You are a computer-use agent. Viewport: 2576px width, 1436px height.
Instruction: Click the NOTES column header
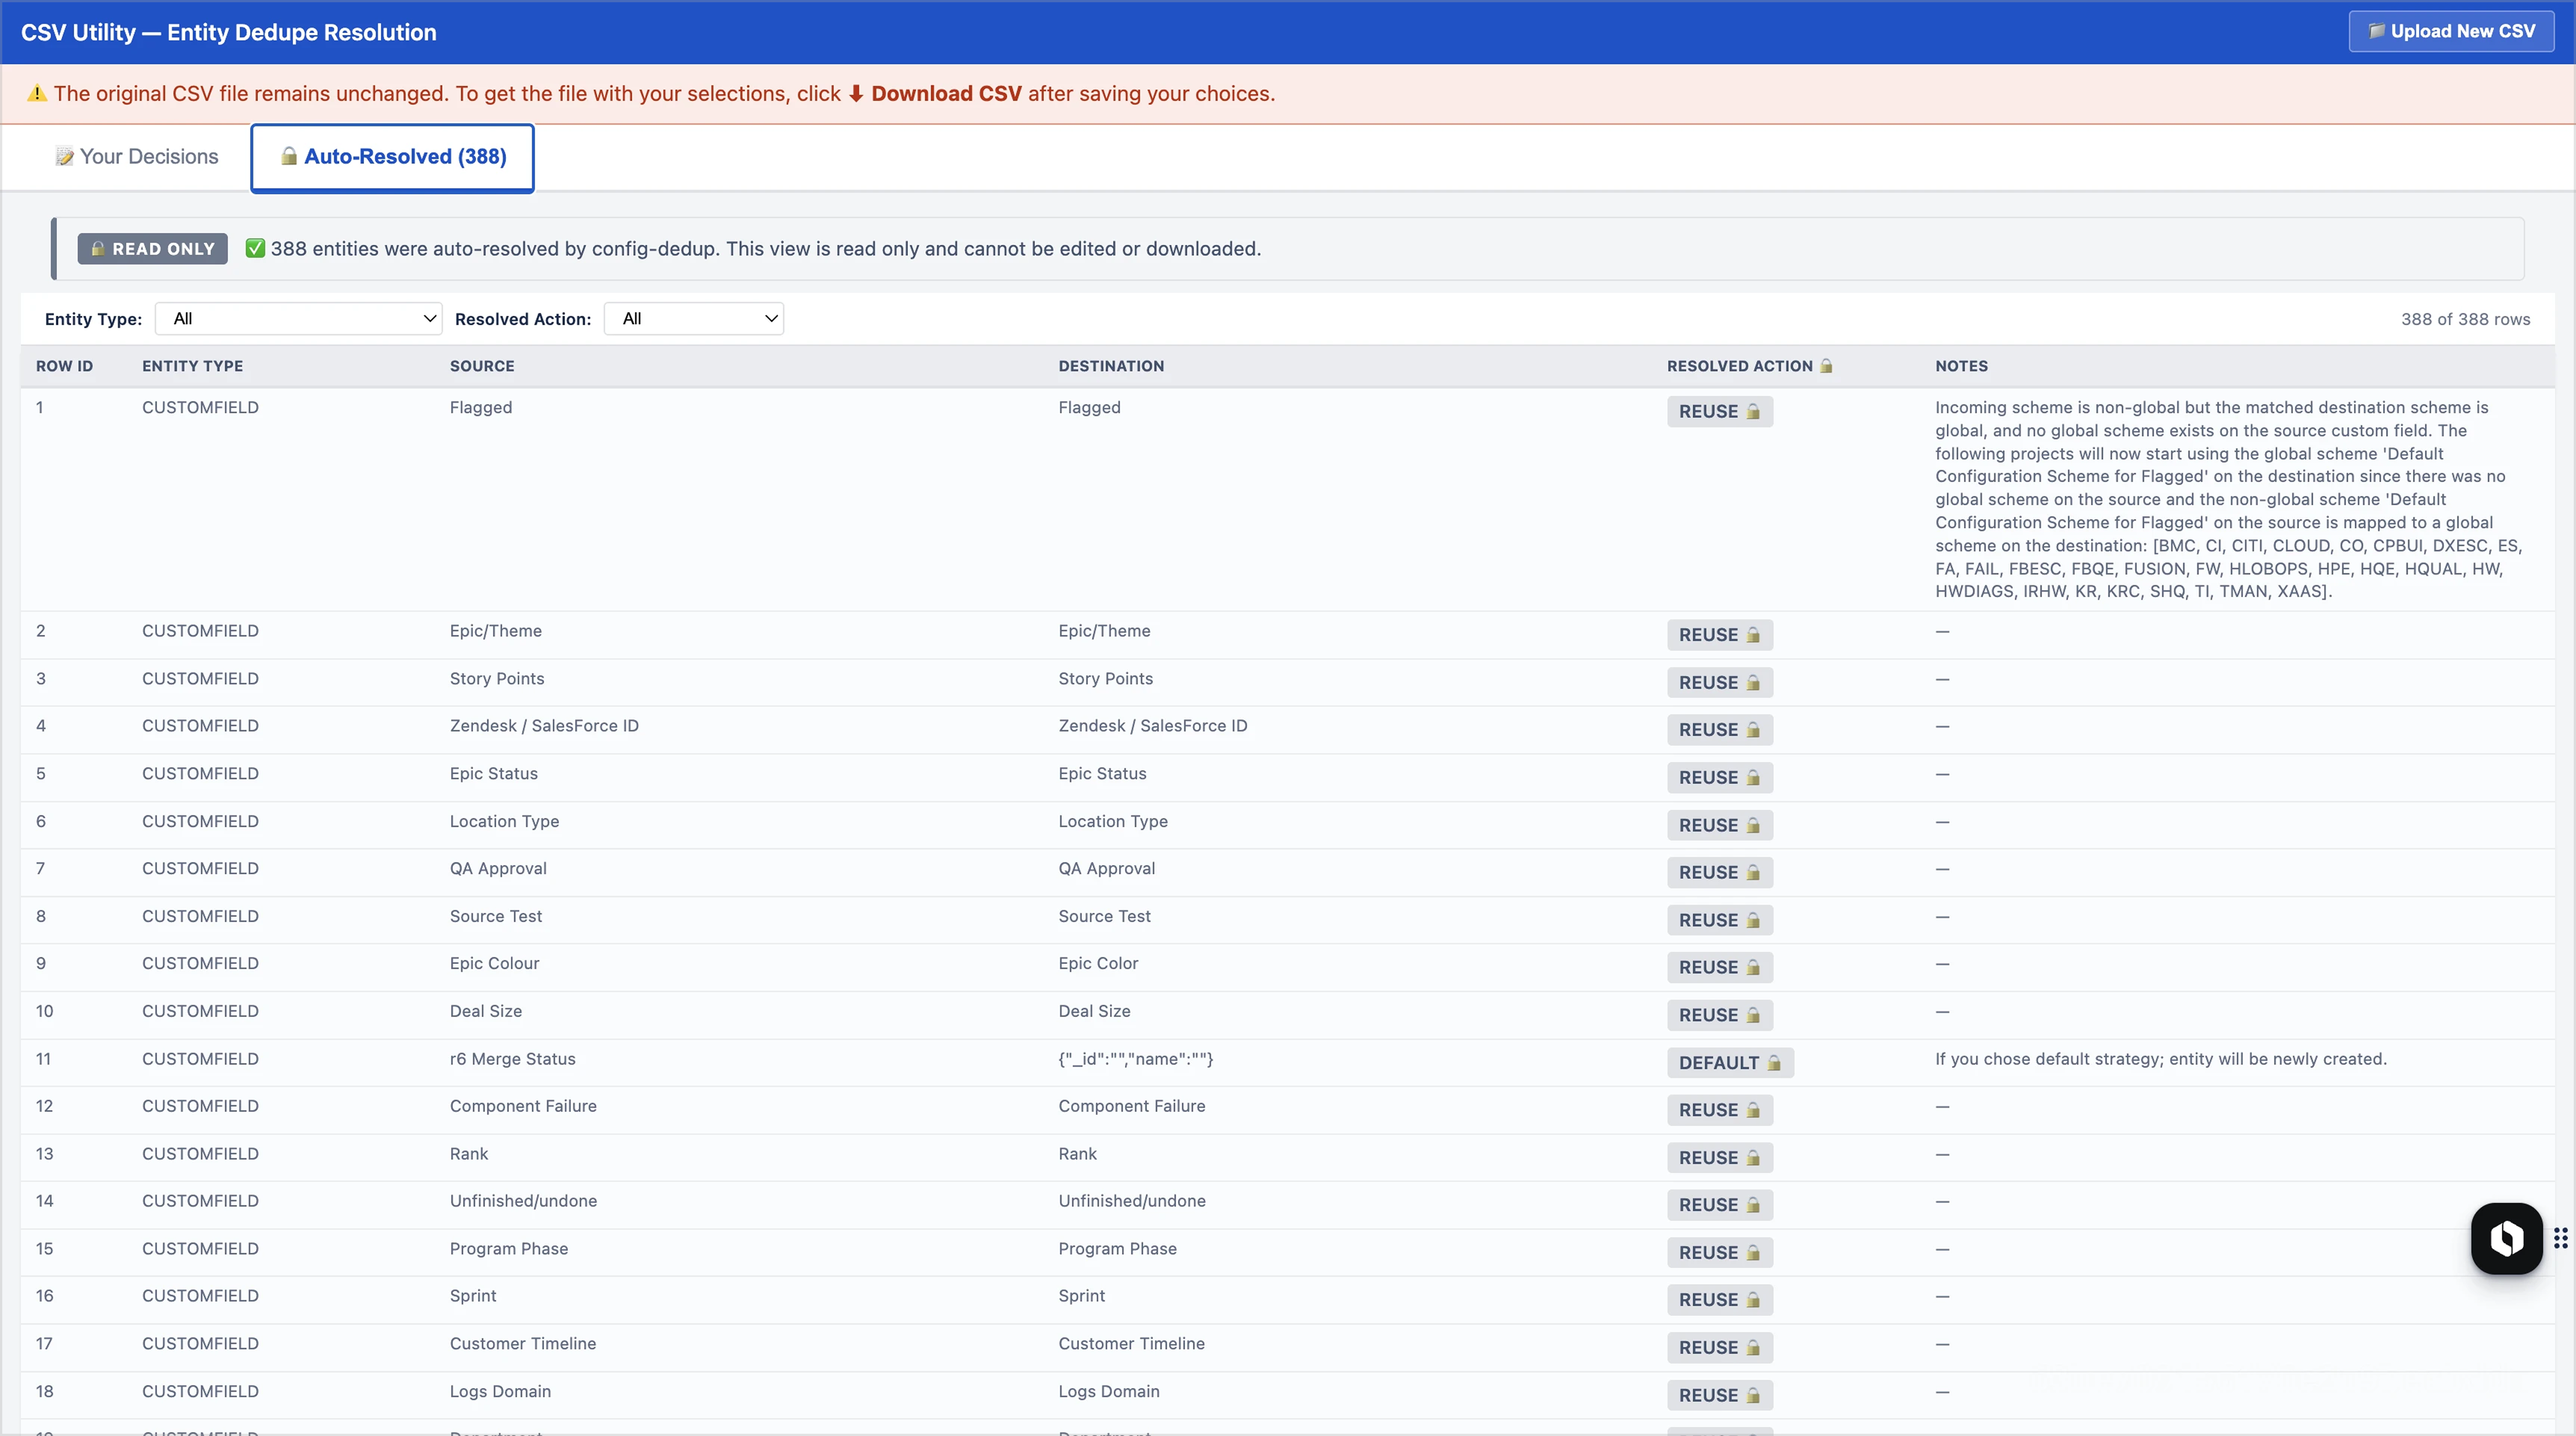[1961, 366]
